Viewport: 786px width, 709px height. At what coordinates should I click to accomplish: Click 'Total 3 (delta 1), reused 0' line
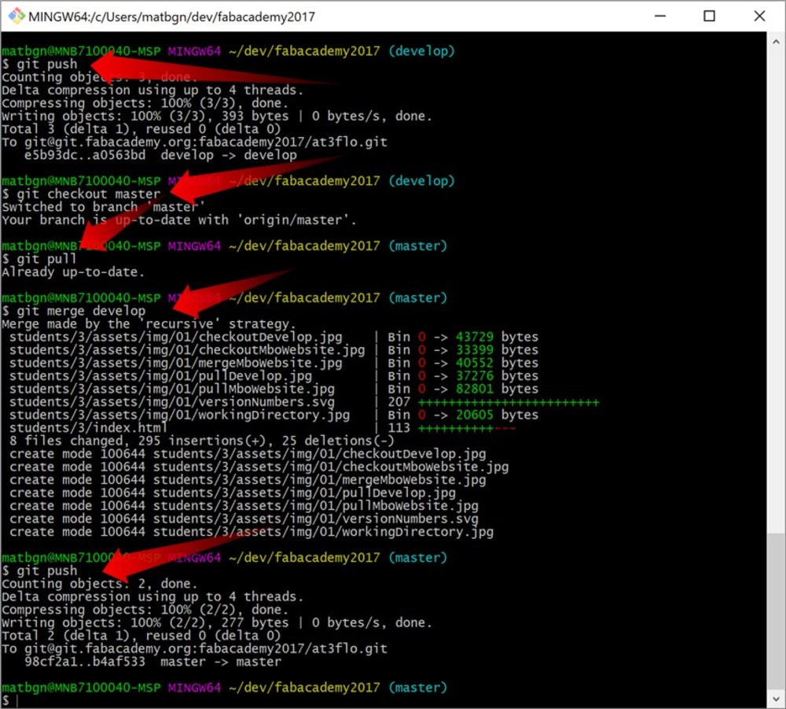(141, 130)
